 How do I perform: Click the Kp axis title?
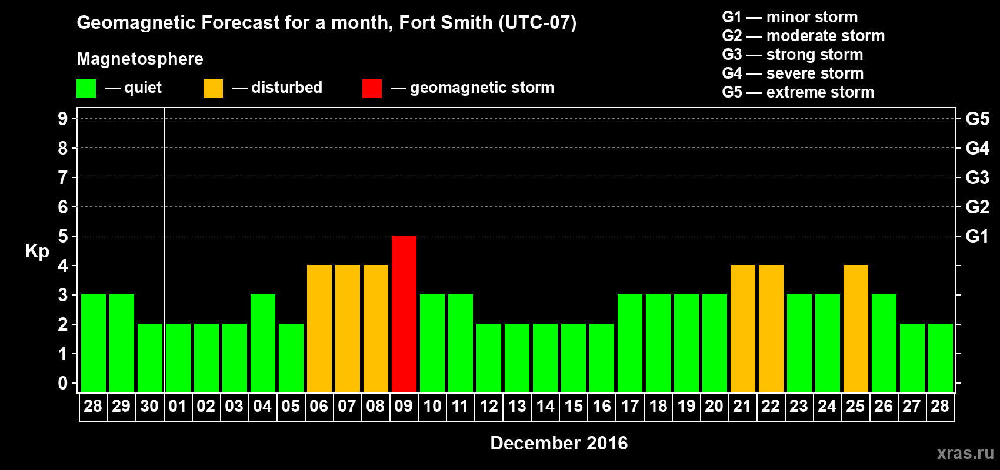[37, 251]
